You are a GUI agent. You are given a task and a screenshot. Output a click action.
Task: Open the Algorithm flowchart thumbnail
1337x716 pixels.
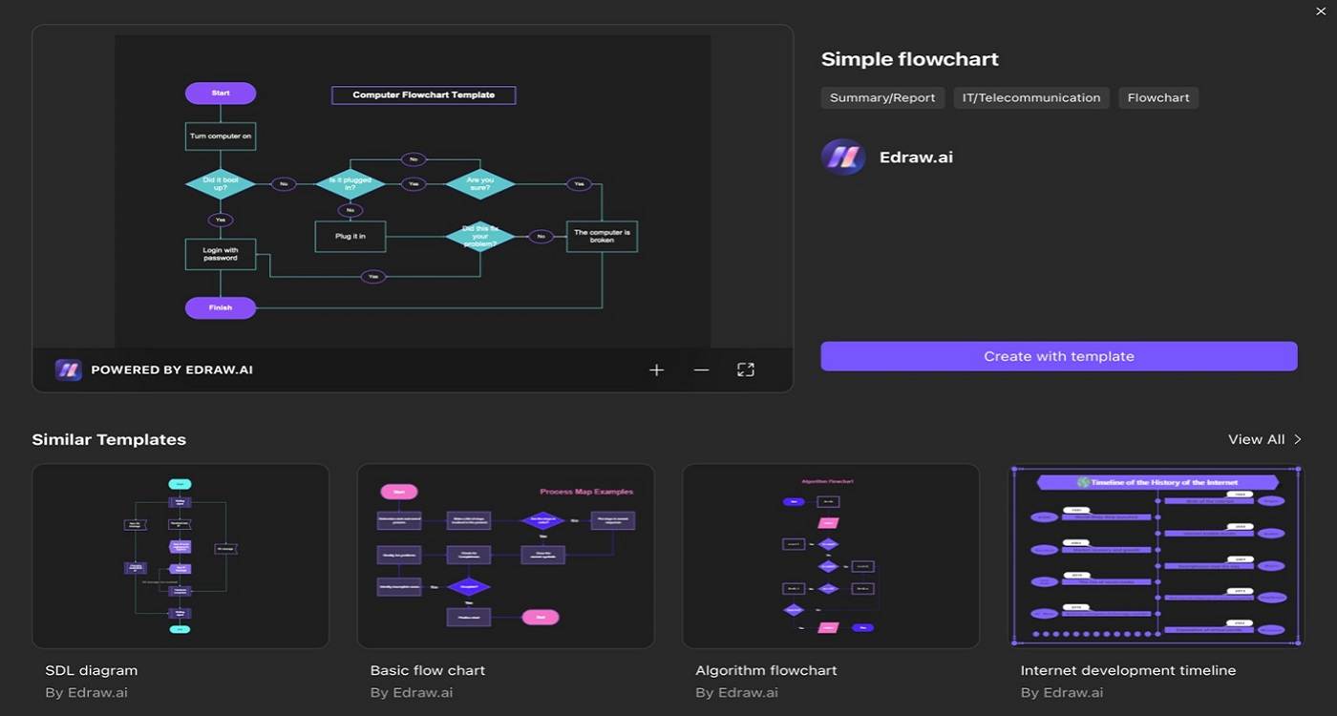(831, 557)
